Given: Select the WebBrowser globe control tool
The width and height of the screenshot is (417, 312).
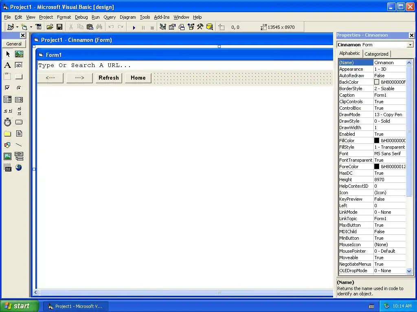Looking at the screenshot, I should pyautogui.click(x=19, y=167).
